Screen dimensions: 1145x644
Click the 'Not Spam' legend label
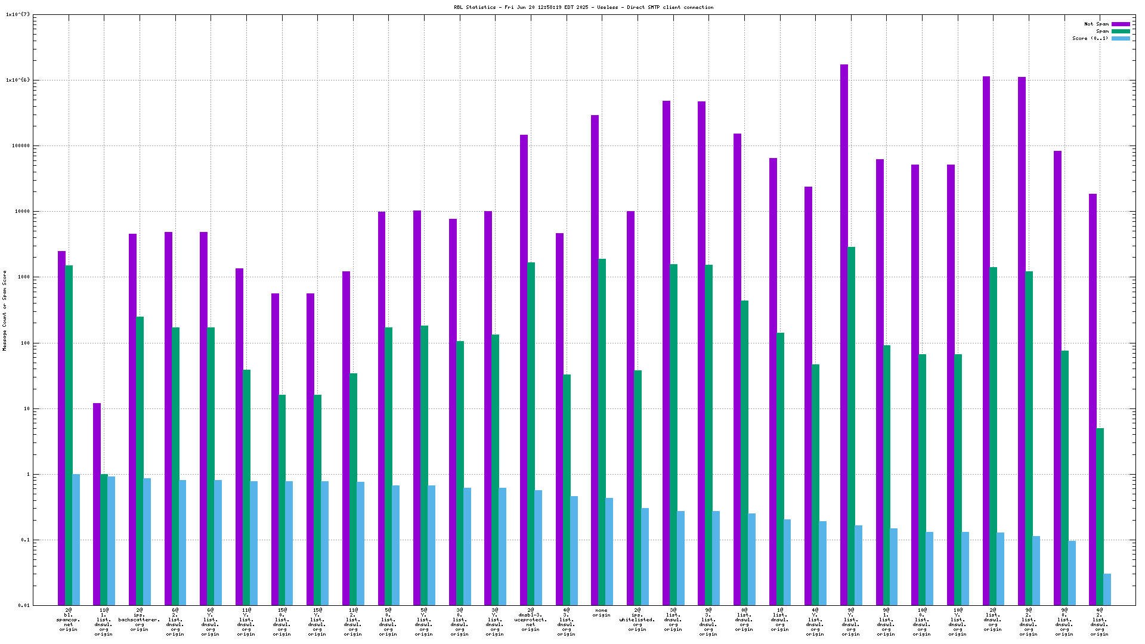1096,24
